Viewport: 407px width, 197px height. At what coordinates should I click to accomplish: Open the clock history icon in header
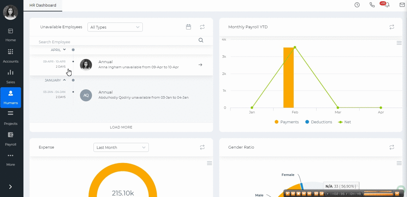[357, 5]
